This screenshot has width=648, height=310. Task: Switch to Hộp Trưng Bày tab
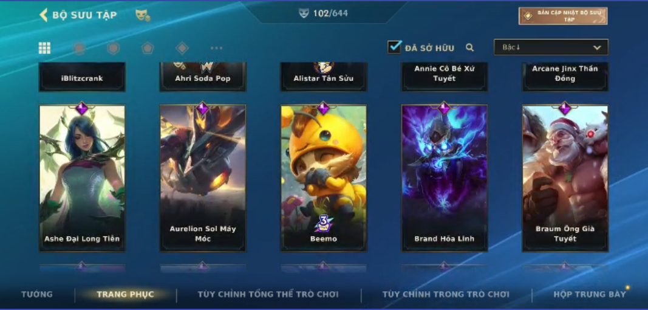pyautogui.click(x=590, y=294)
